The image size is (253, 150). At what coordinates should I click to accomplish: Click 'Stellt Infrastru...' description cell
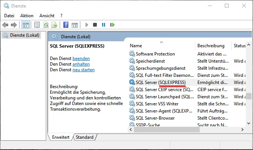coord(213,68)
